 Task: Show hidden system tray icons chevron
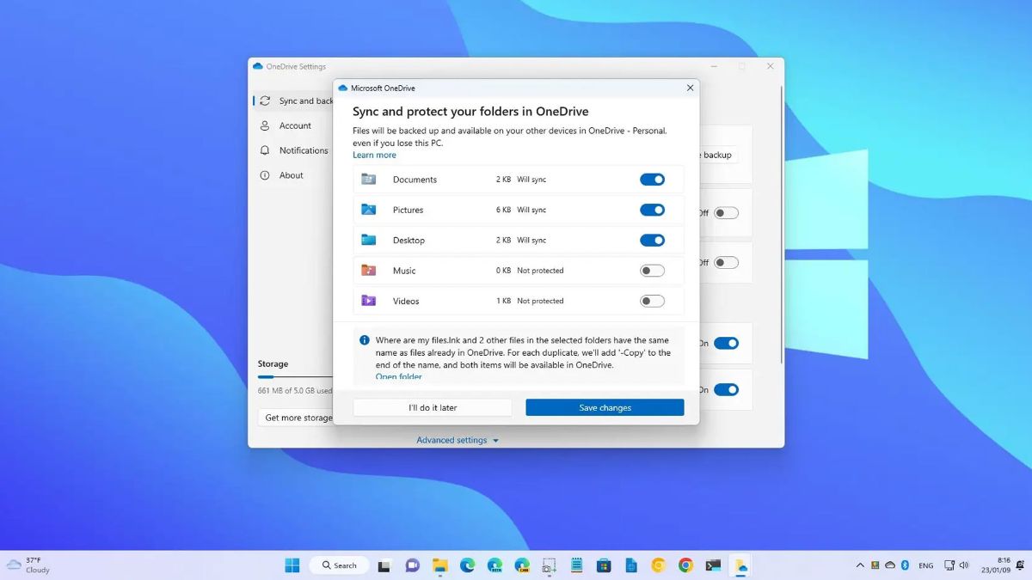pyautogui.click(x=860, y=565)
